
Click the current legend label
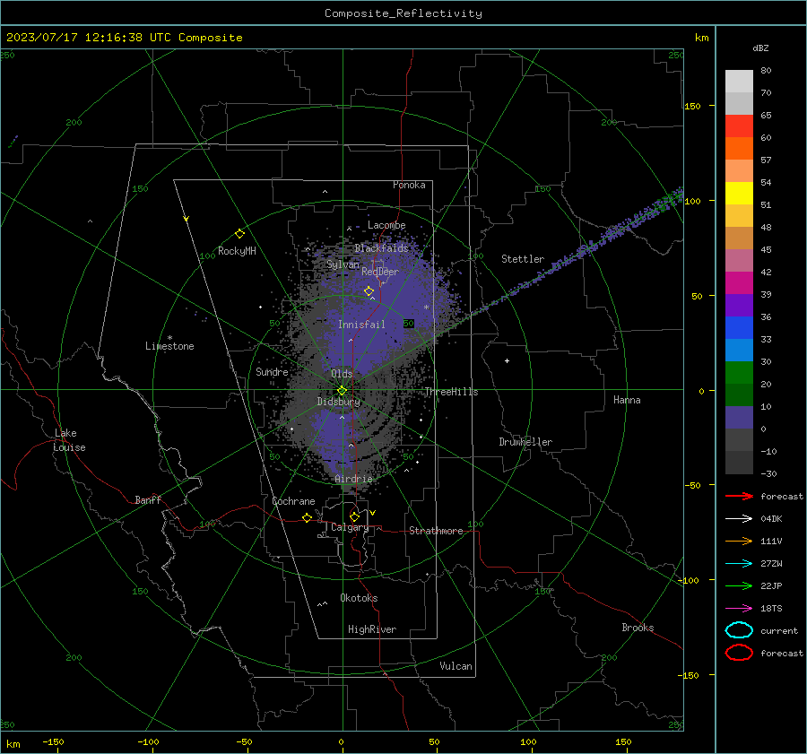click(779, 630)
